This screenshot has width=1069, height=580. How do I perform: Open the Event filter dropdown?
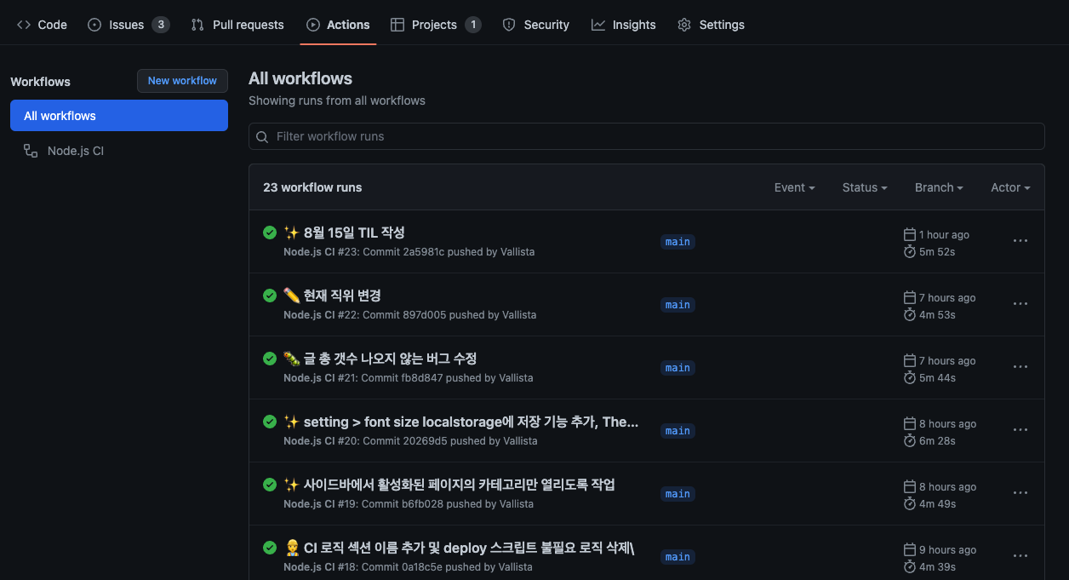[793, 187]
